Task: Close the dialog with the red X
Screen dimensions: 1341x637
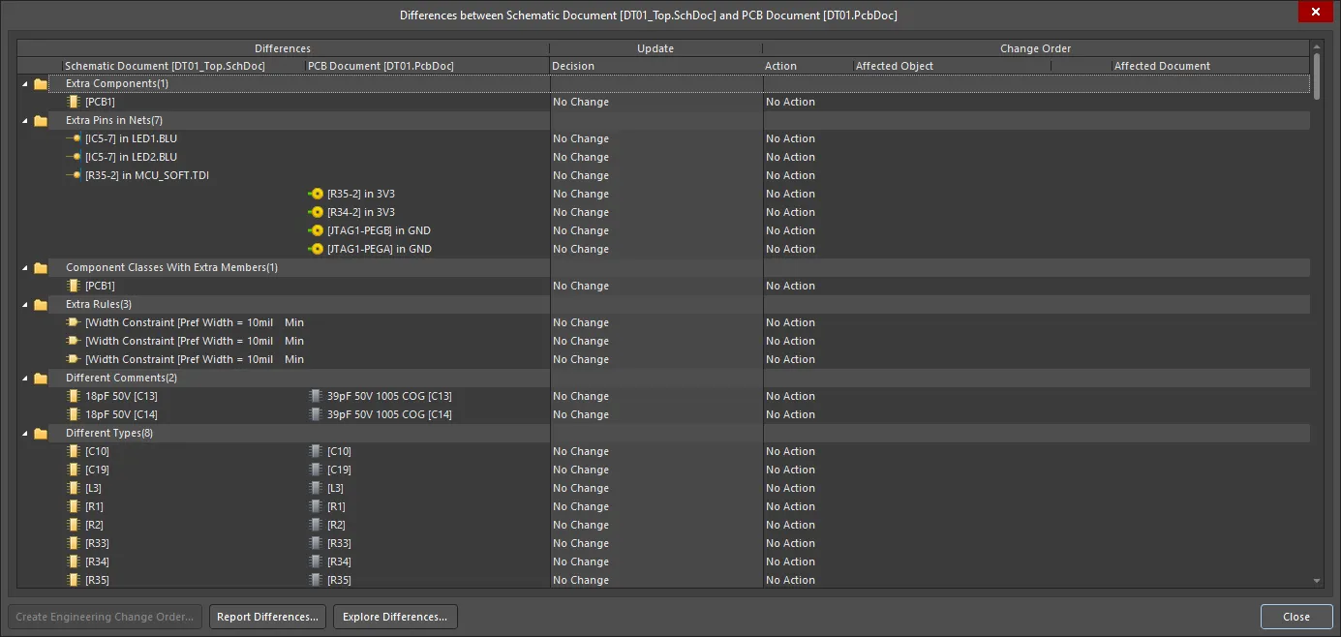Action: point(1315,13)
